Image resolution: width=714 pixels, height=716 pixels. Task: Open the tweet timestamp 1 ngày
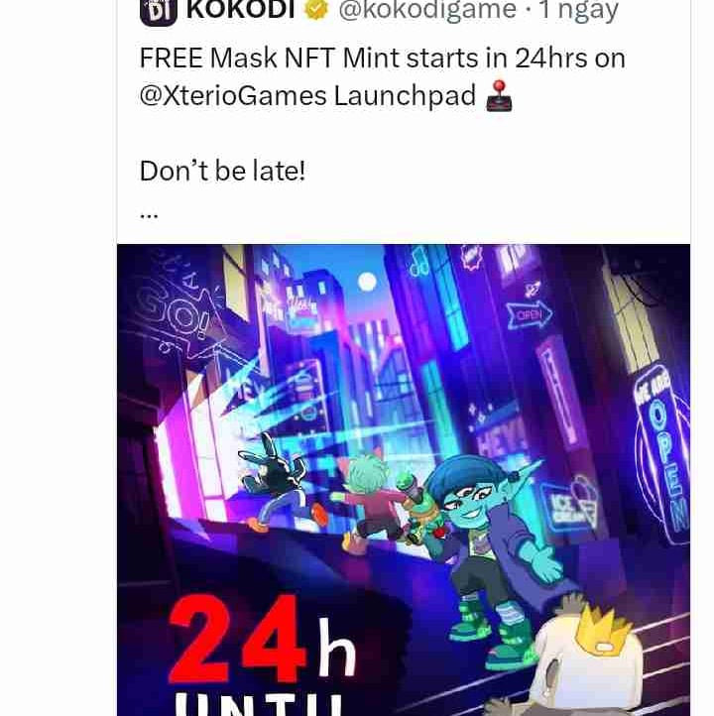(579, 10)
